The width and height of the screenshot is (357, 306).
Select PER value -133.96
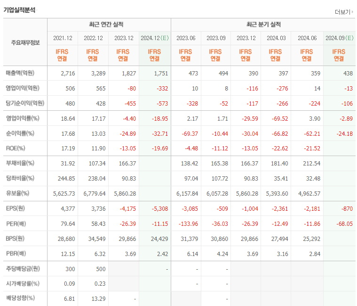[188, 224]
